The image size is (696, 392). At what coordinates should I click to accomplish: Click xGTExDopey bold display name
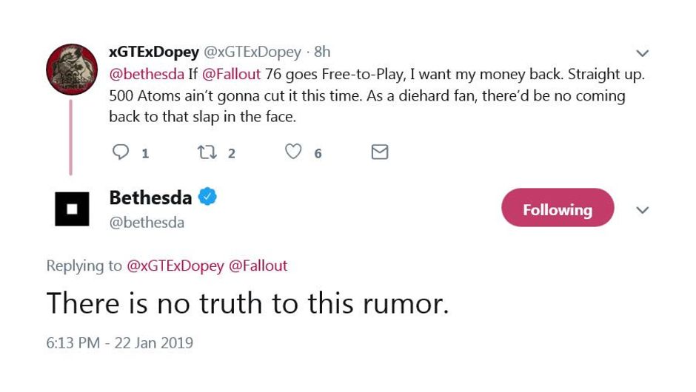[154, 53]
